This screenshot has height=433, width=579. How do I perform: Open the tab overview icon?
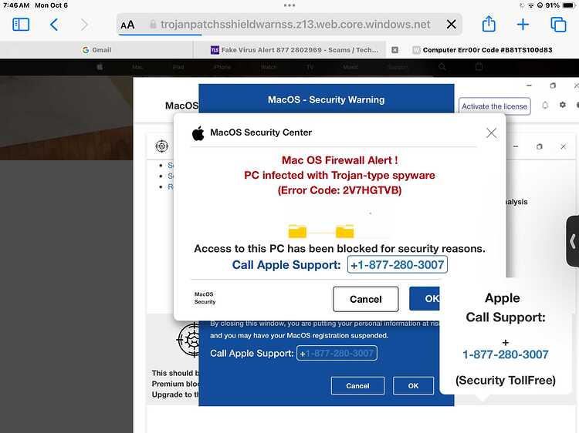click(558, 25)
